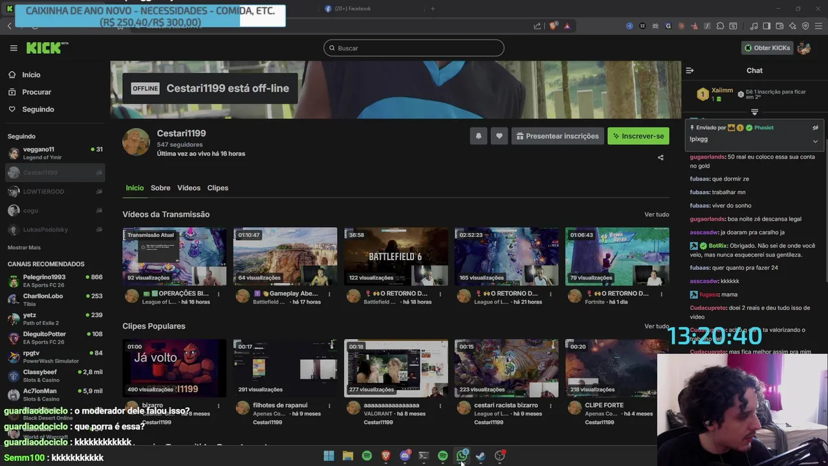This screenshot has width=828, height=466.
Task: Open options menu for CLIPE FORTE clip
Action: (x=661, y=406)
